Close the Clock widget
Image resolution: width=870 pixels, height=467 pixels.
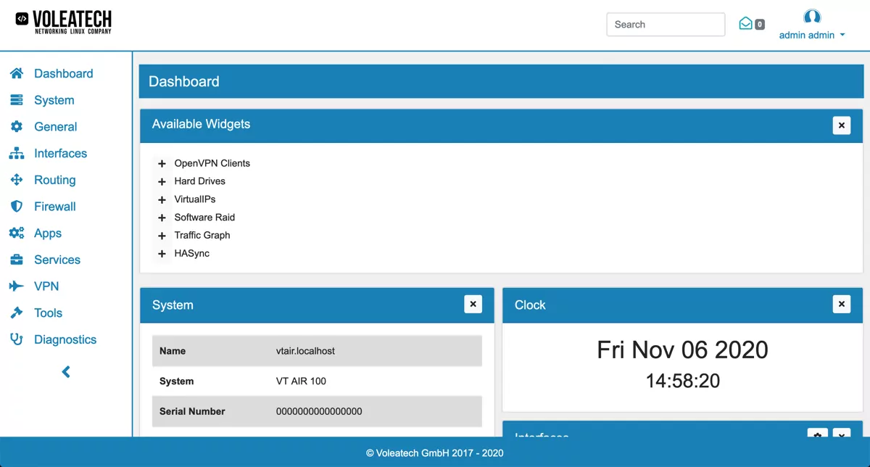click(x=842, y=305)
